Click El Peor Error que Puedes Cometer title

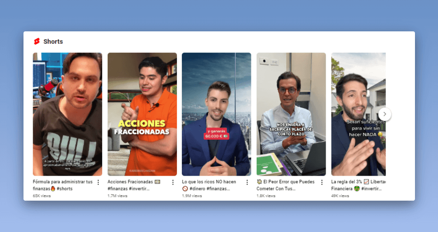286,185
